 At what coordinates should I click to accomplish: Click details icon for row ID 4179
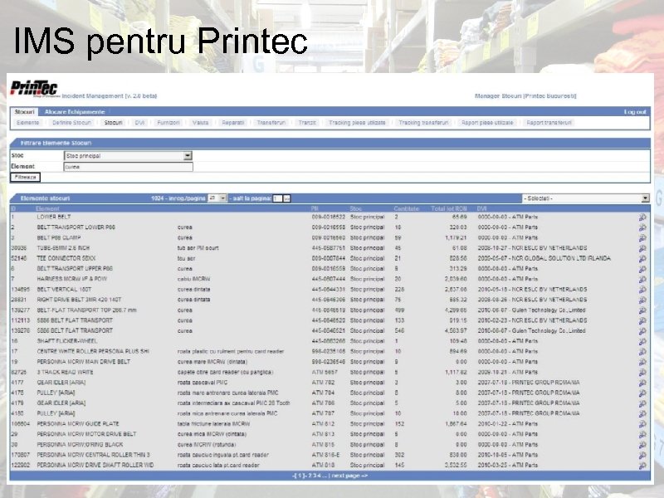[x=642, y=403]
